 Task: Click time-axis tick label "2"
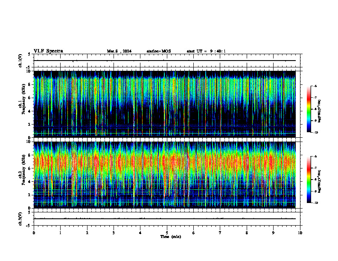pos(87,233)
